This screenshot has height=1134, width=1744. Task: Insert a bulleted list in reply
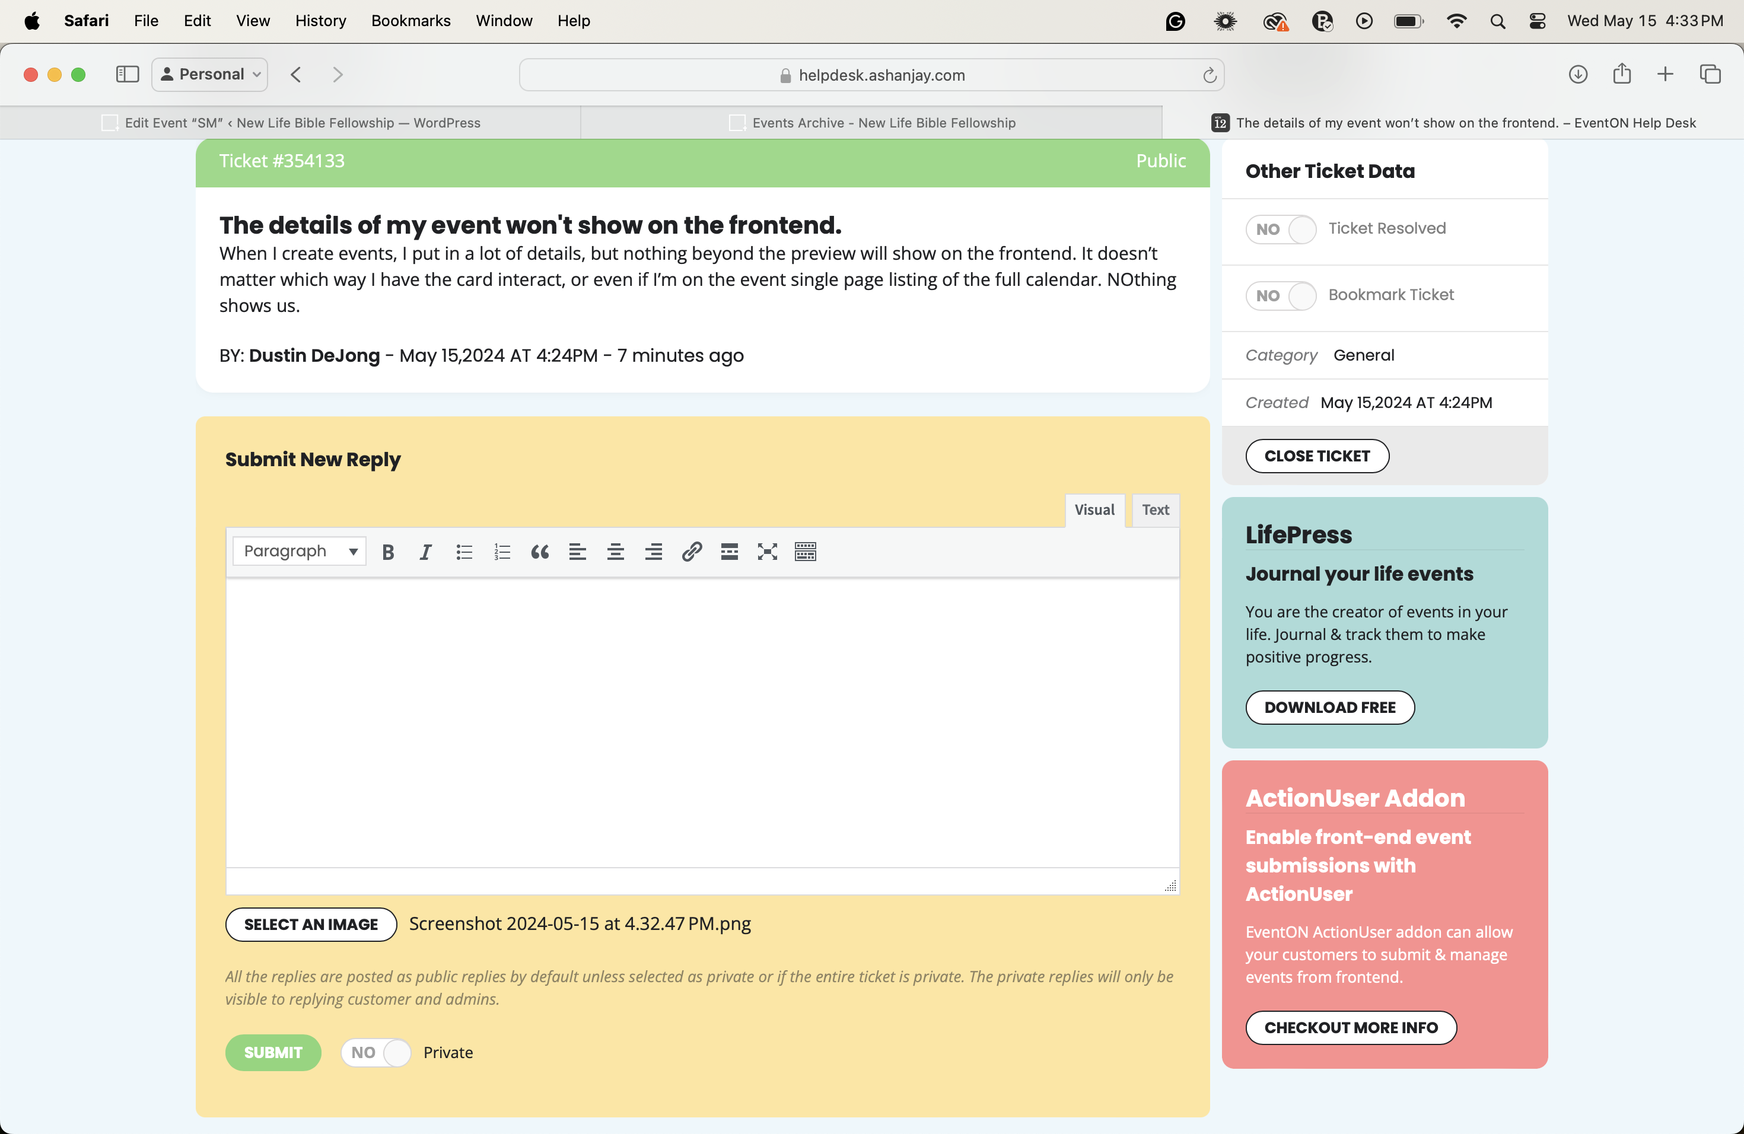pos(464,552)
